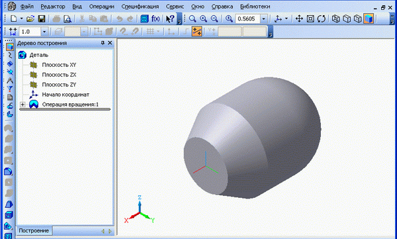Select the Rotate view tool

pos(322,19)
